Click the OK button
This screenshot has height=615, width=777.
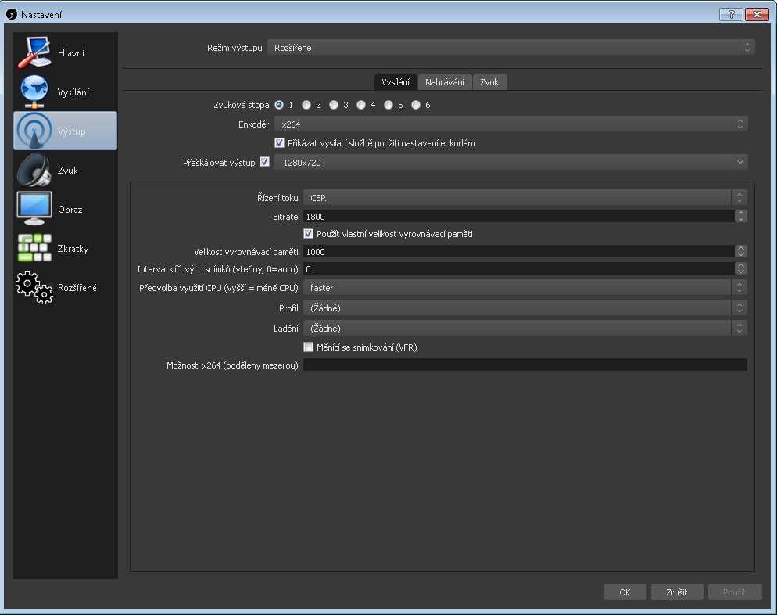[625, 592]
